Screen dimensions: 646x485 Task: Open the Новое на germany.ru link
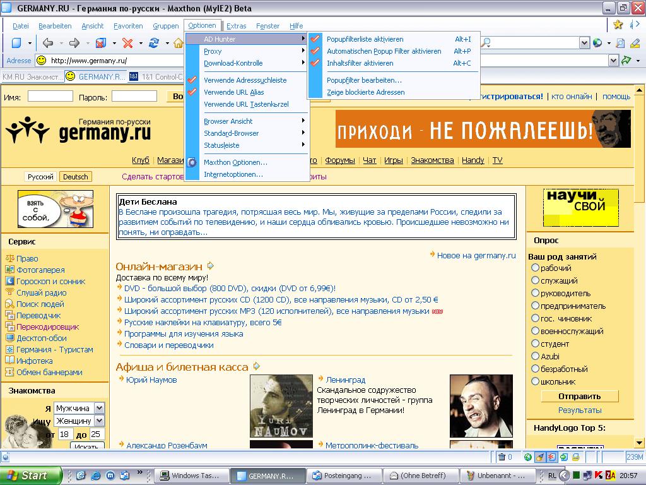[476, 255]
